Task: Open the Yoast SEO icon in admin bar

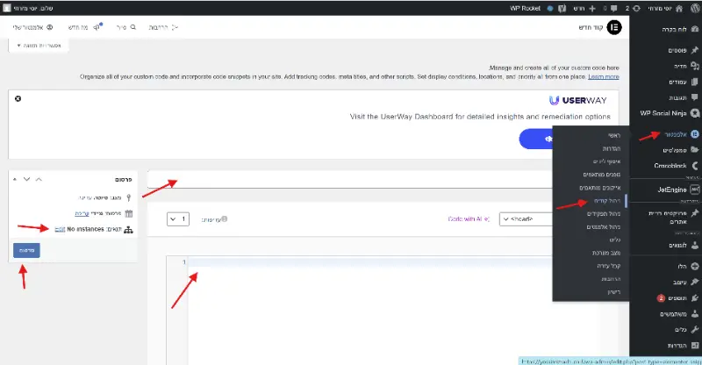Action: click(562, 8)
